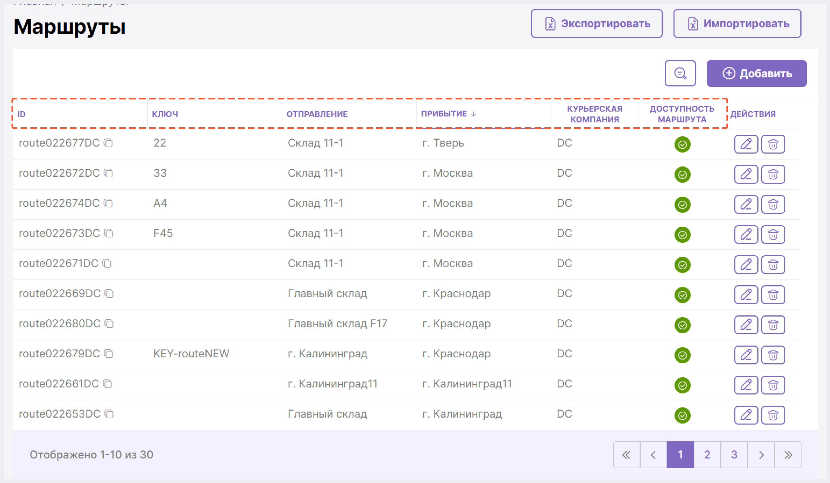
Task: Delete route route022674DC
Action: pos(773,205)
